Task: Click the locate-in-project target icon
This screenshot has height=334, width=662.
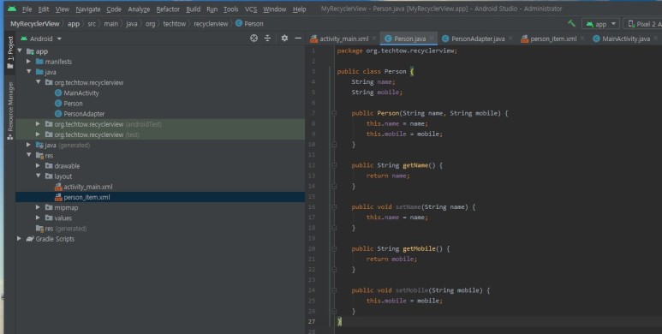Action: [x=253, y=39]
